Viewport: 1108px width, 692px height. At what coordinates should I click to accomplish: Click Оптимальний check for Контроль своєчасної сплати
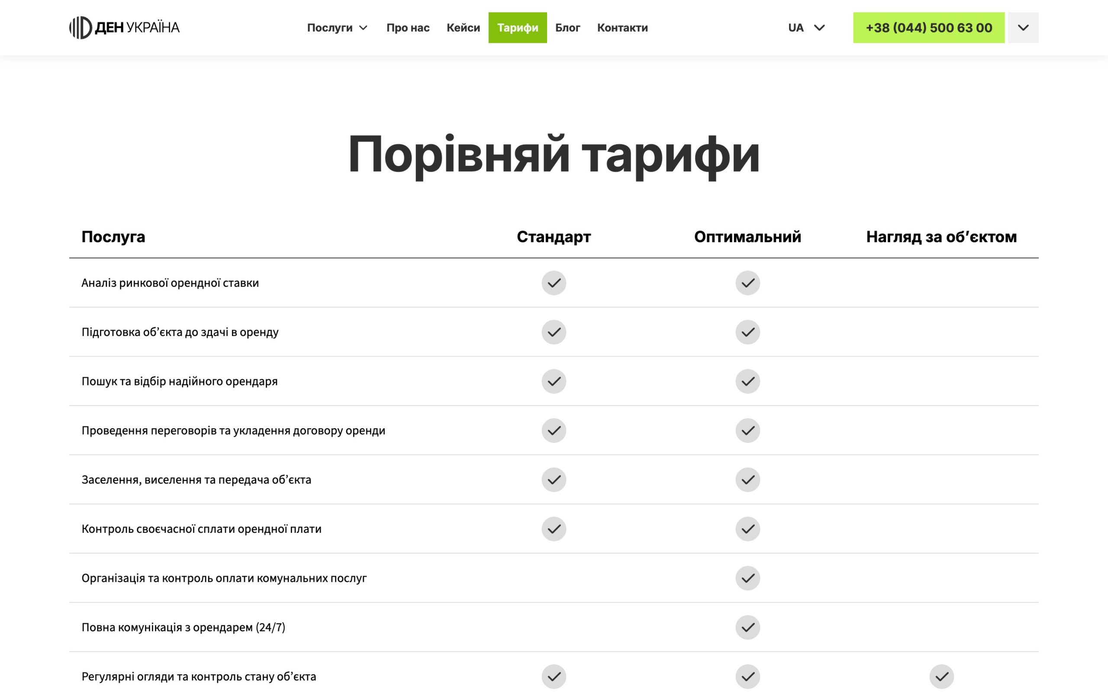[747, 529]
